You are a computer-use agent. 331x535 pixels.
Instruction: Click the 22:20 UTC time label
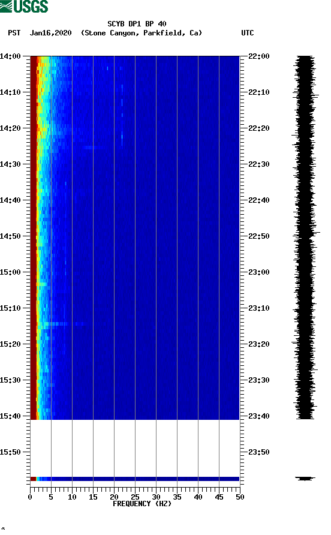click(259, 128)
